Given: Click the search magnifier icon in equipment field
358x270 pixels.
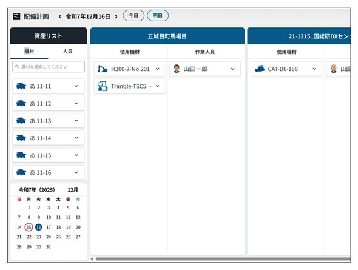Looking at the screenshot, I should pyautogui.click(x=17, y=66).
